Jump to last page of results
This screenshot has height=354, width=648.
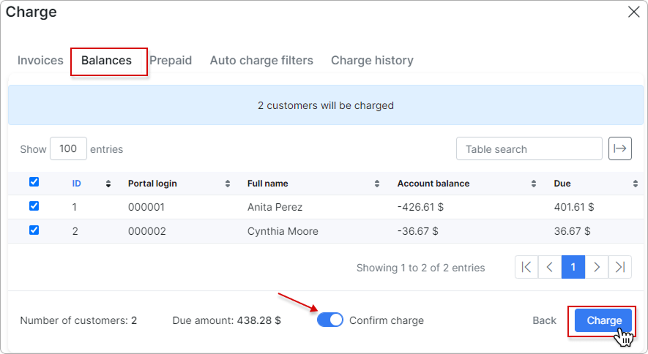click(620, 267)
